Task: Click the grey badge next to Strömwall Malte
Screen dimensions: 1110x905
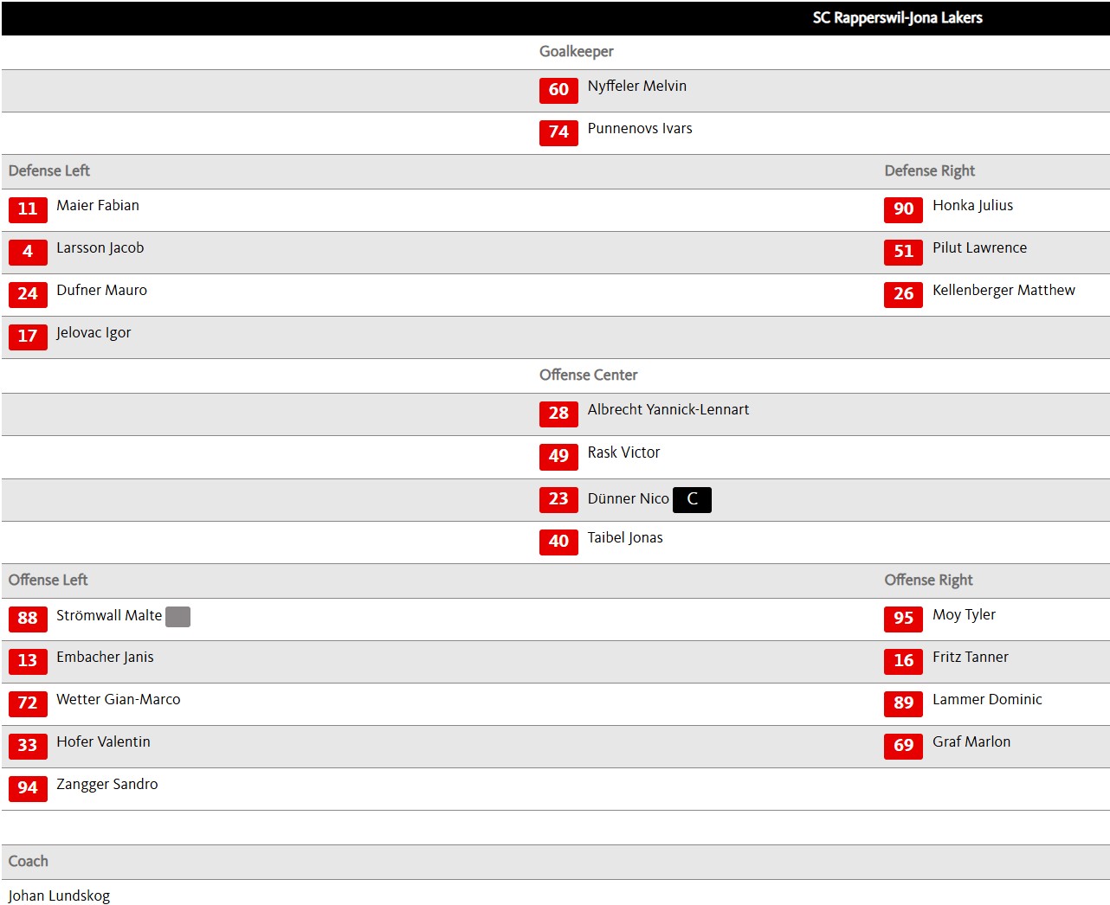Action: click(x=177, y=616)
